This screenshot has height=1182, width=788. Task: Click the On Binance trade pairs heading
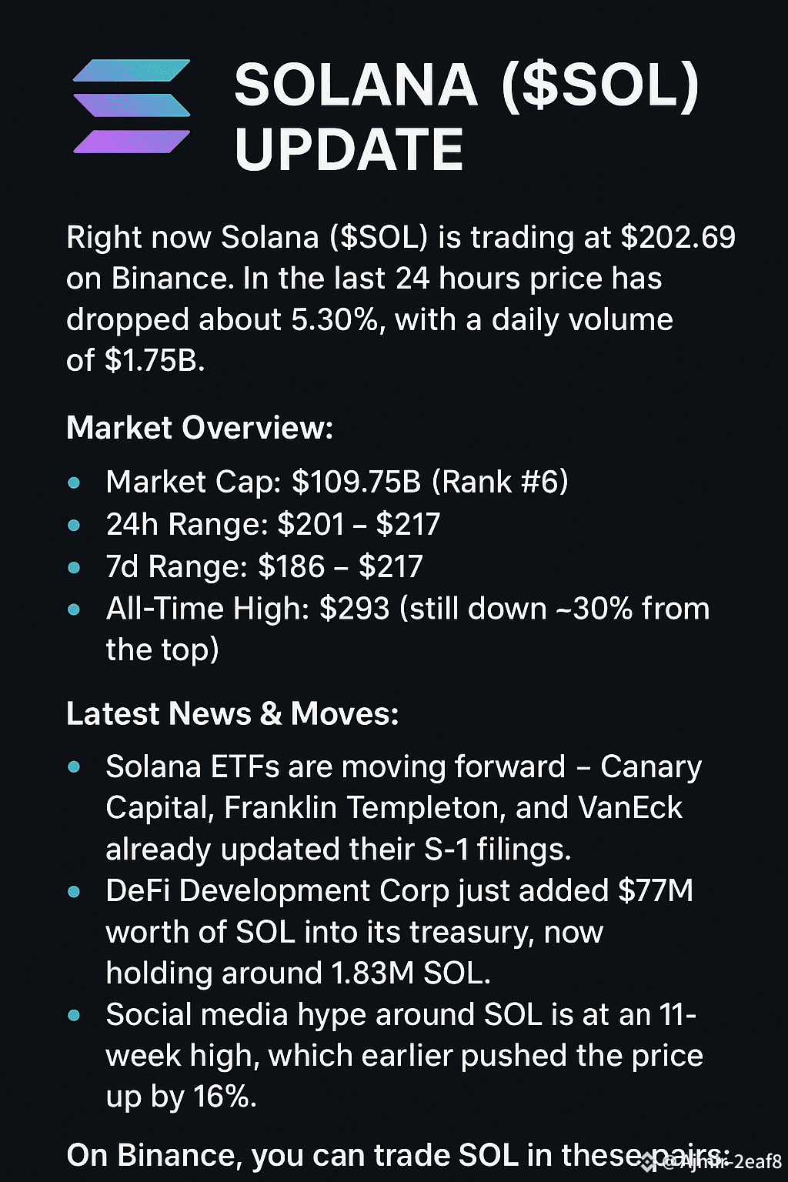(399, 1156)
